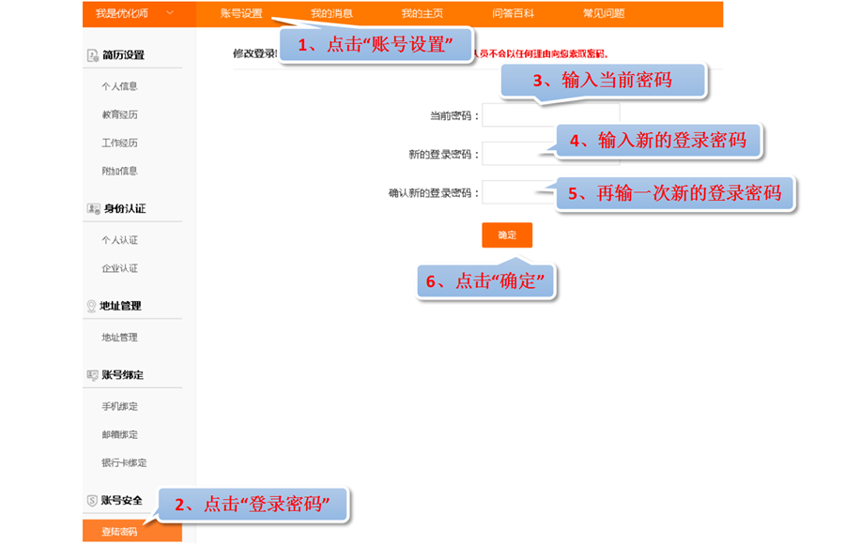Click the orange 确定 button

coord(507,235)
